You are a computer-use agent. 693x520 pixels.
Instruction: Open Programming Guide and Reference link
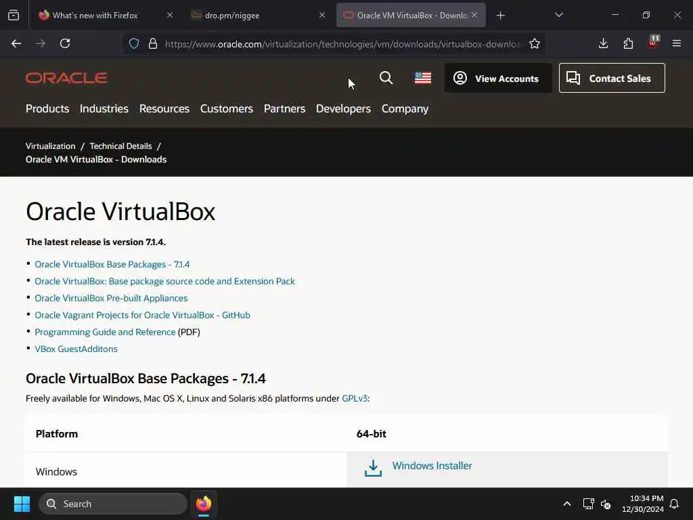pos(105,332)
